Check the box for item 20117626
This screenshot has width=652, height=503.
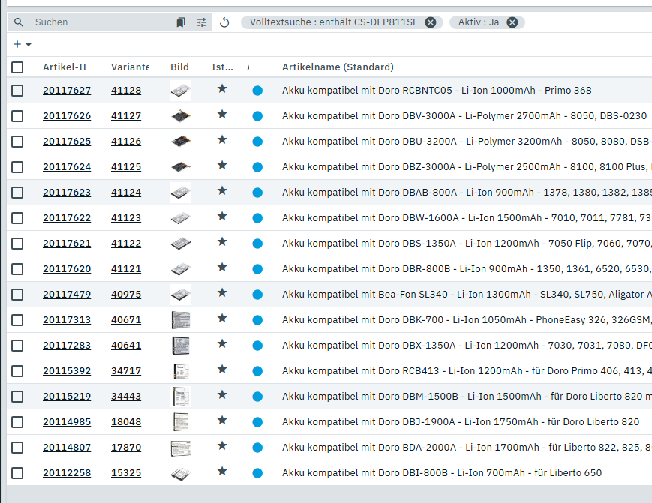17,116
